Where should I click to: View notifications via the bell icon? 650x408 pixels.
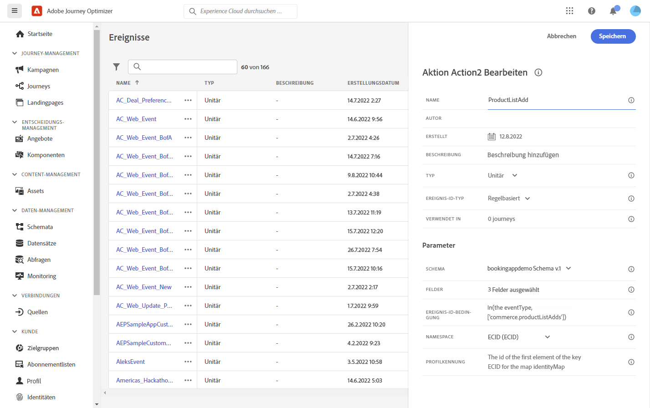click(613, 11)
